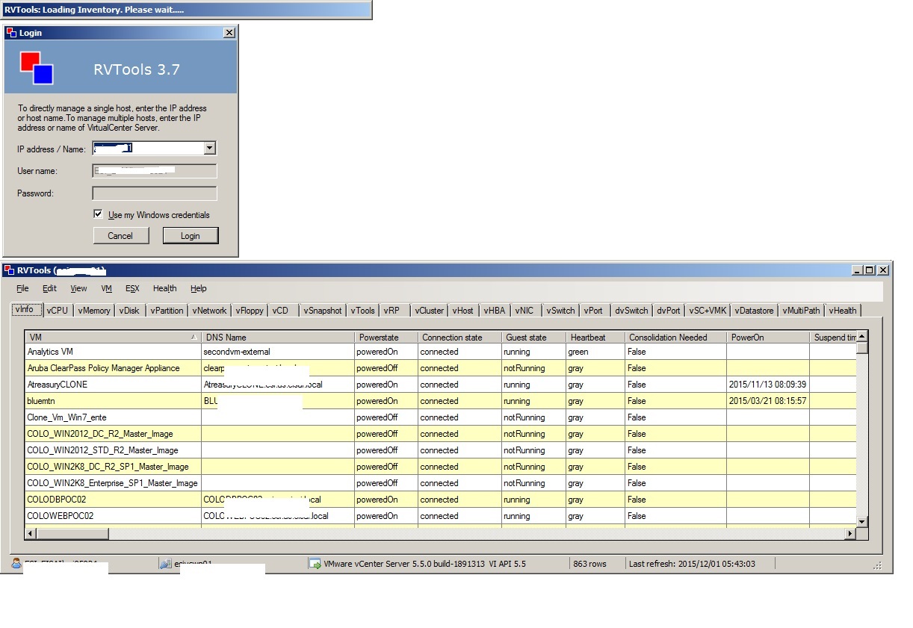Sort by Consolidation Needed column header
The height and width of the screenshot is (628, 913).
click(x=675, y=337)
